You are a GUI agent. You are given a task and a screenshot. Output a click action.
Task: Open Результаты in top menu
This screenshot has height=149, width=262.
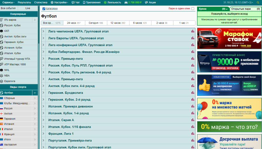24,3
